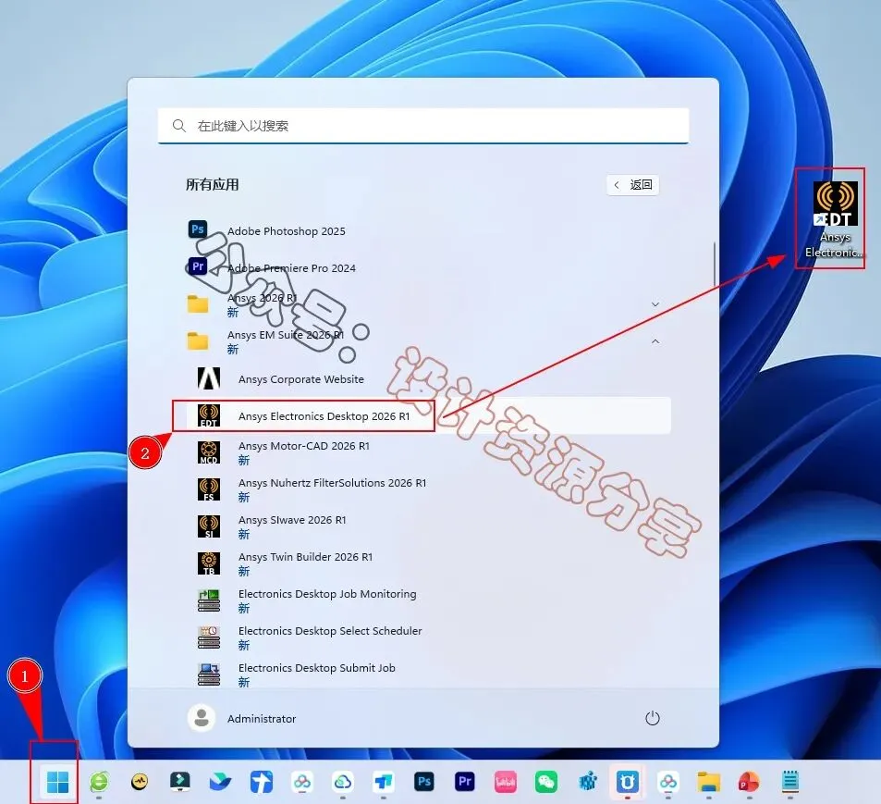The height and width of the screenshot is (804, 881).
Task: Open the notepad icon in taskbar
Action: [790, 782]
